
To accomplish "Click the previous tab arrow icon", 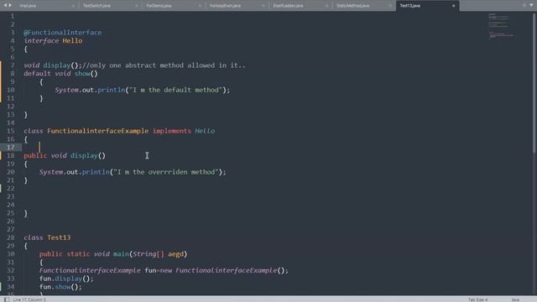I will click(5, 5).
